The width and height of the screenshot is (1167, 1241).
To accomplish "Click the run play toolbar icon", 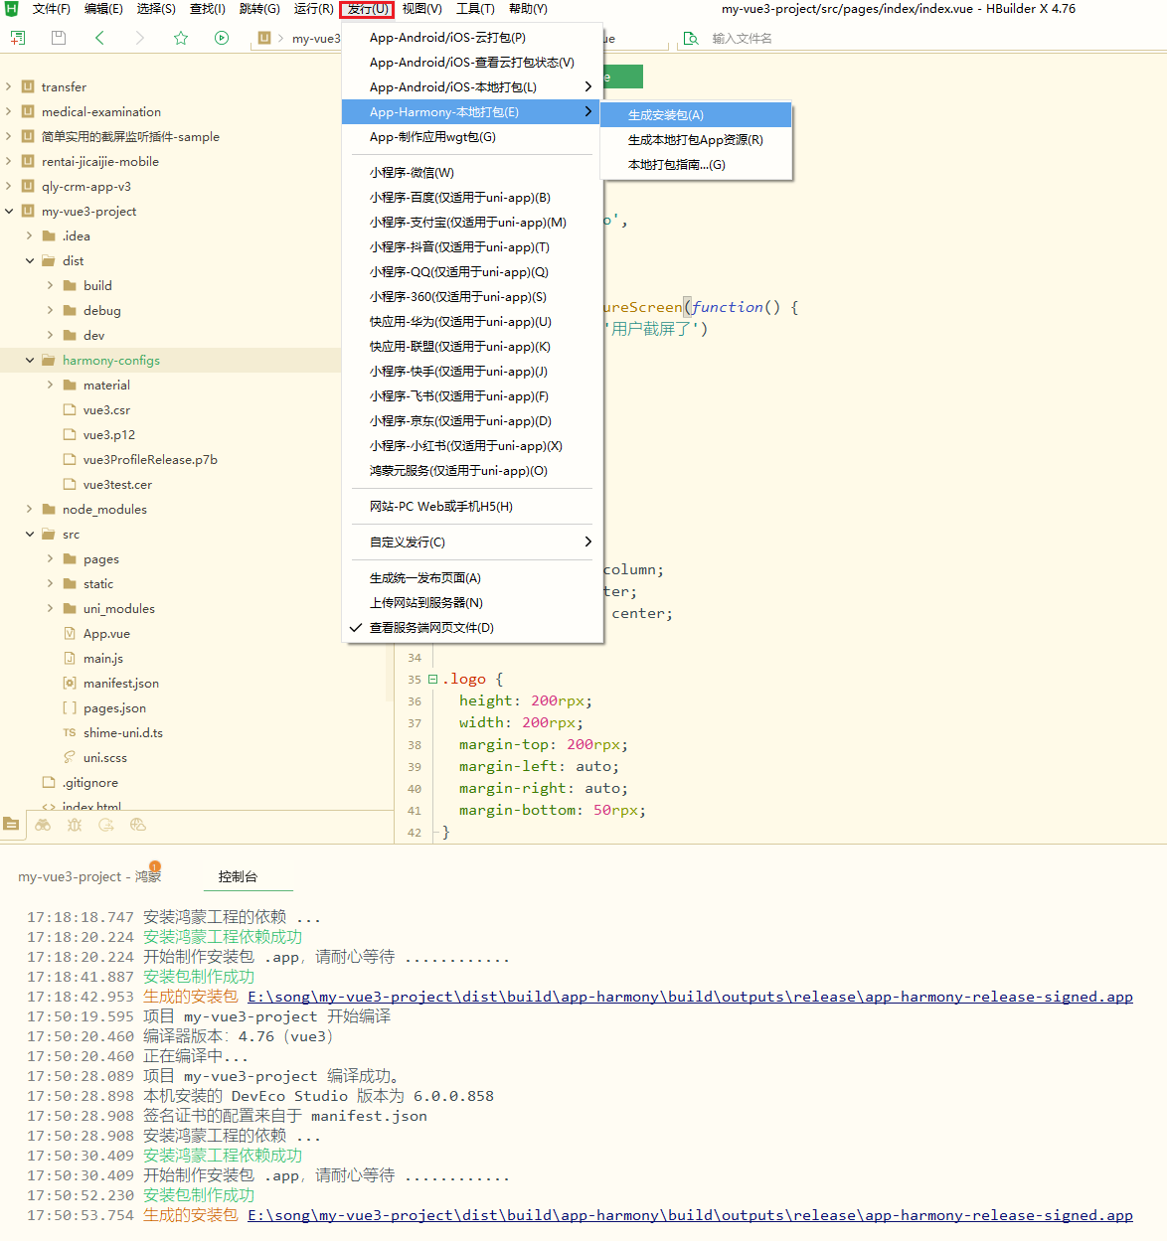I will click(x=222, y=38).
